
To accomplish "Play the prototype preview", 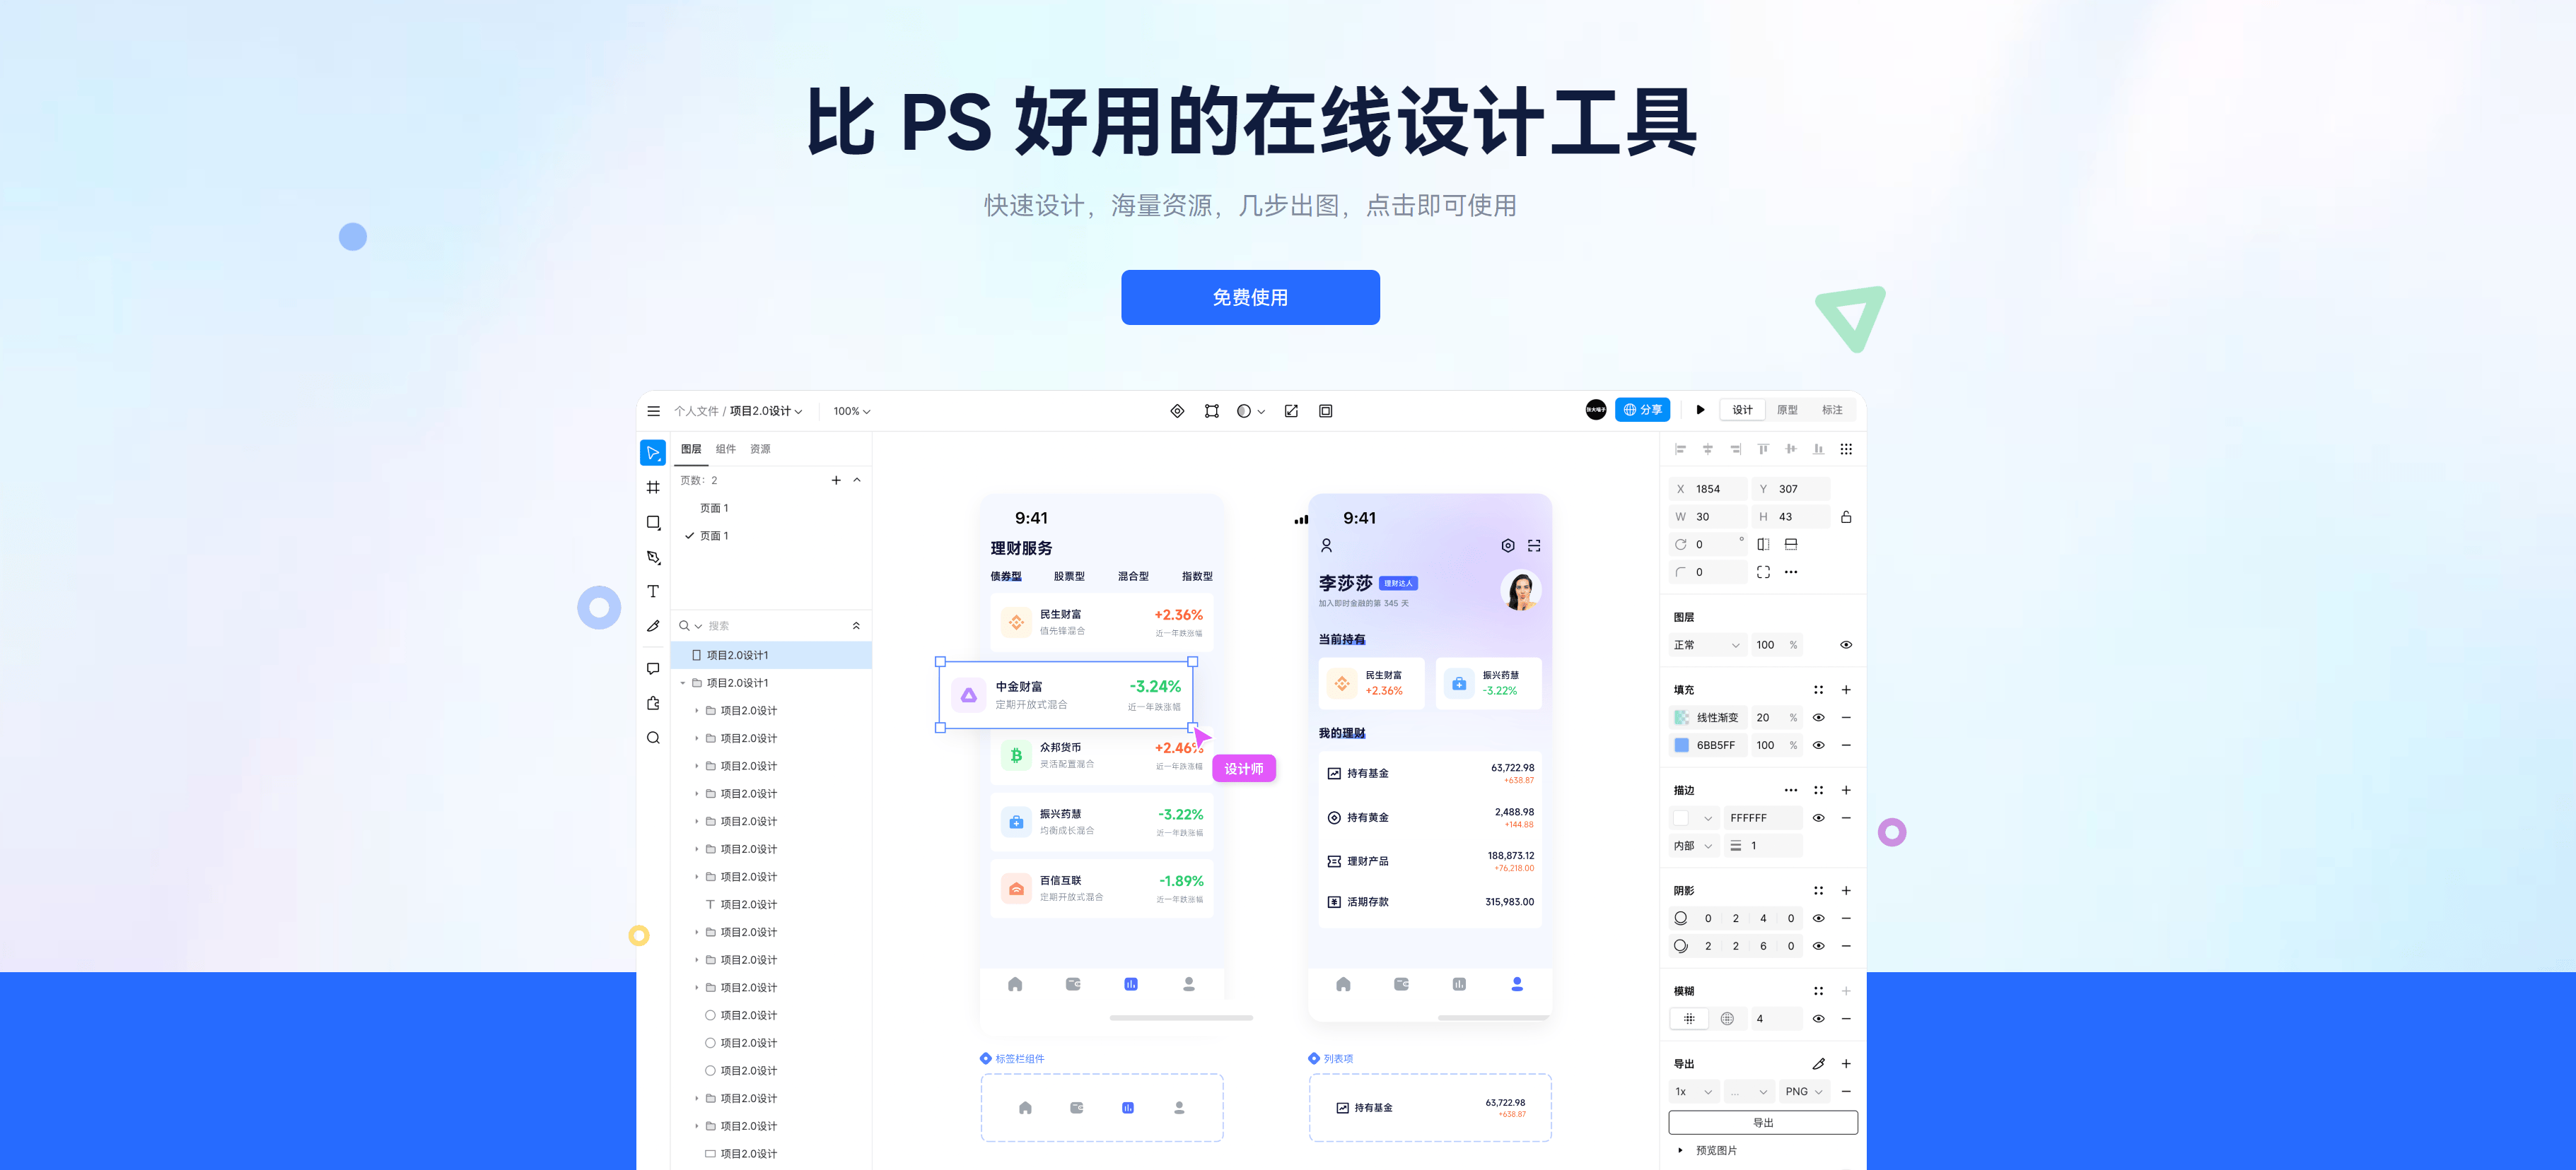I will click(x=1700, y=410).
